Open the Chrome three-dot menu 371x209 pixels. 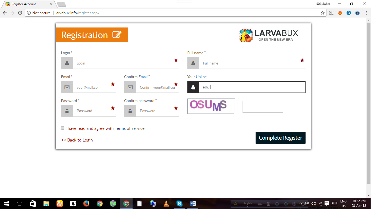[366, 13]
